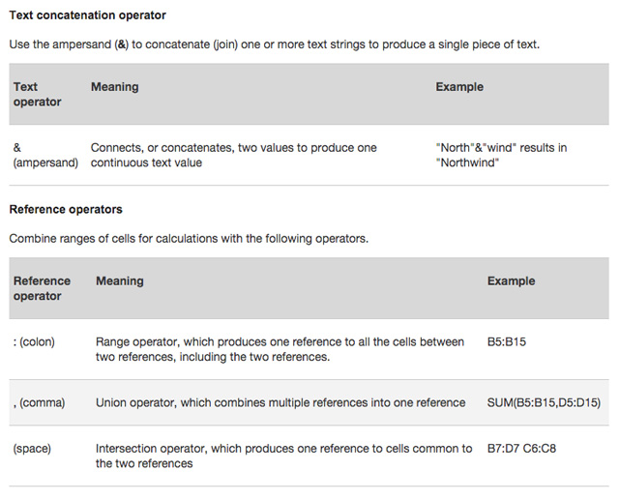619x500 pixels.
Task: Click the concatenates two values meaning cell
Action: coord(234,155)
